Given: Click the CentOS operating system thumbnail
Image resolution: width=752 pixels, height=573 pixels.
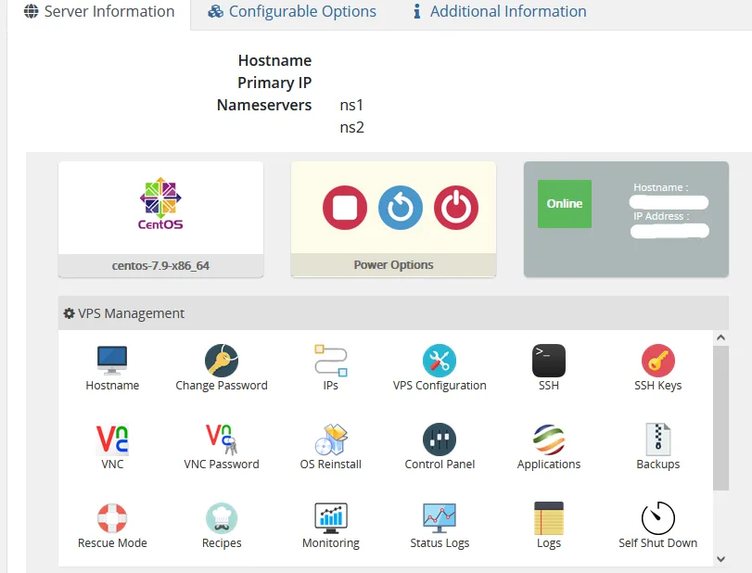Looking at the screenshot, I should [161, 208].
